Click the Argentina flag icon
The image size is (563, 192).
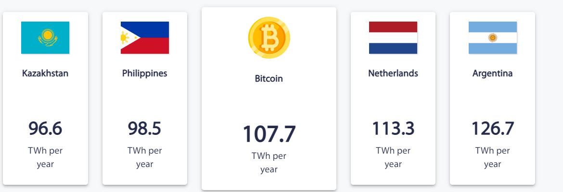click(492, 37)
